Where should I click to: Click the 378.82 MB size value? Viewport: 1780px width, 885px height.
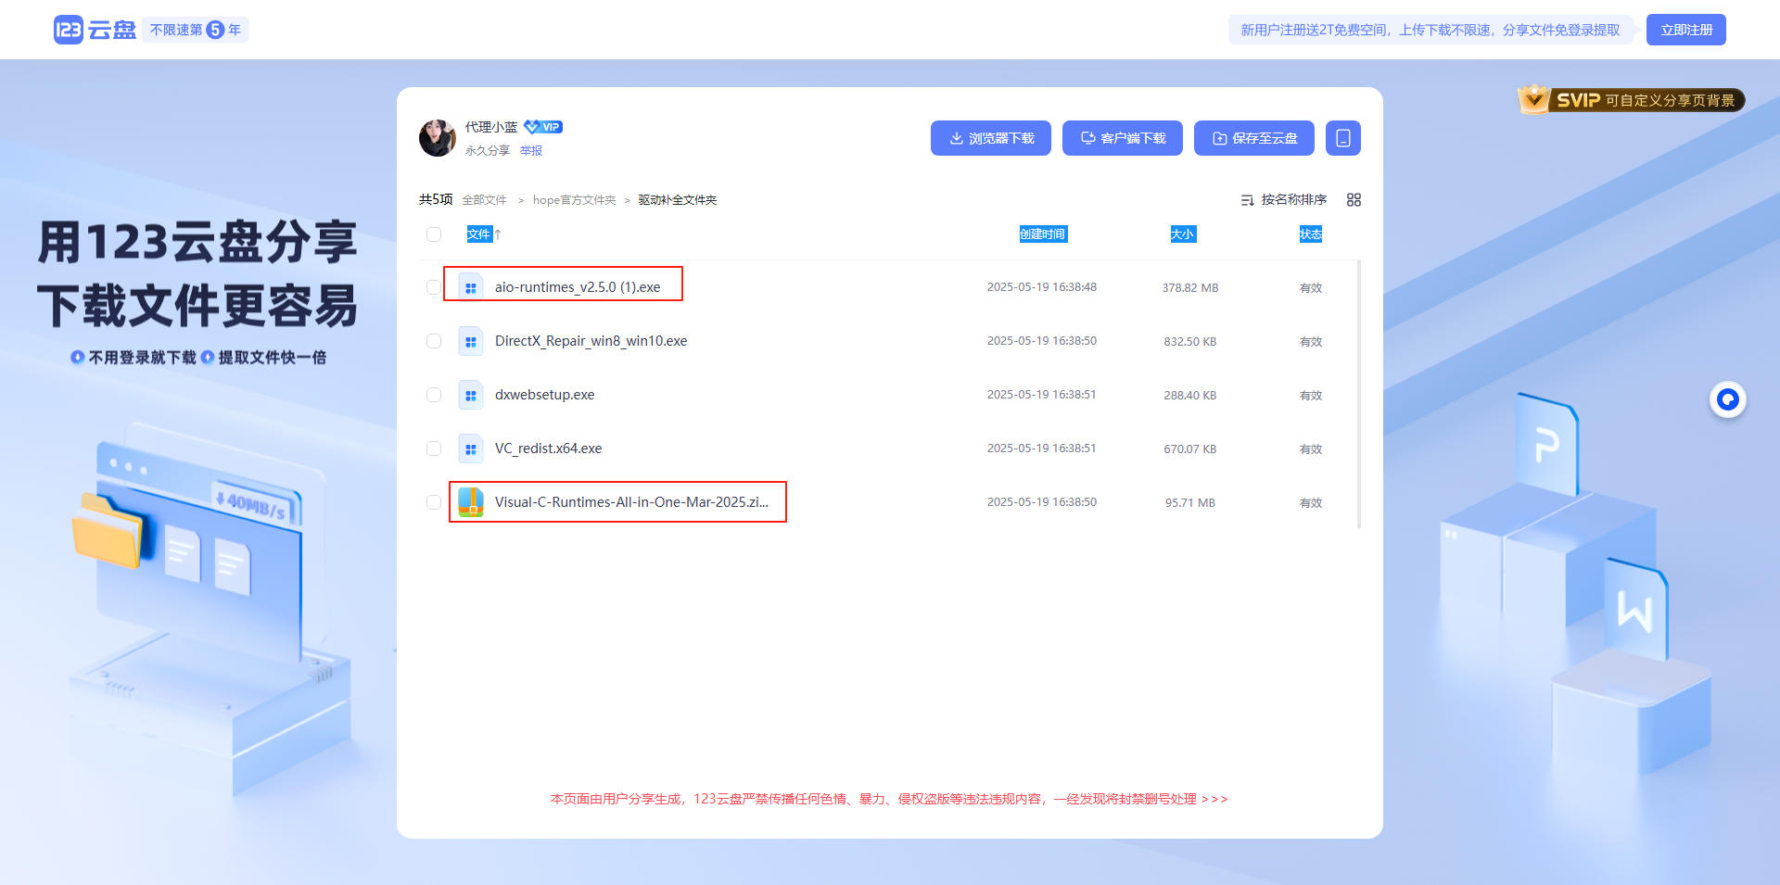point(1190,288)
